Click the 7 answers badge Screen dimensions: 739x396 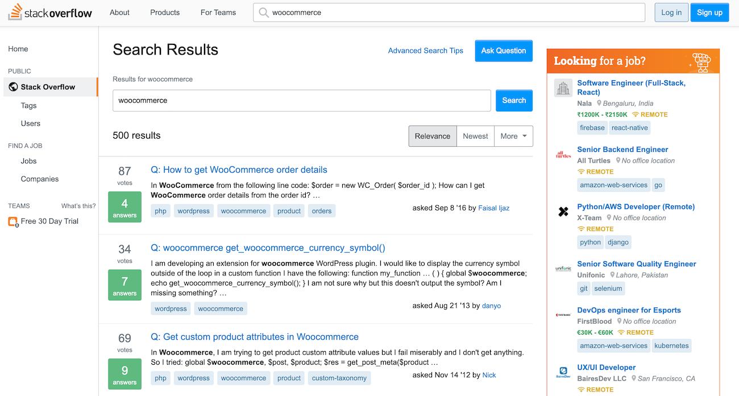click(x=124, y=286)
